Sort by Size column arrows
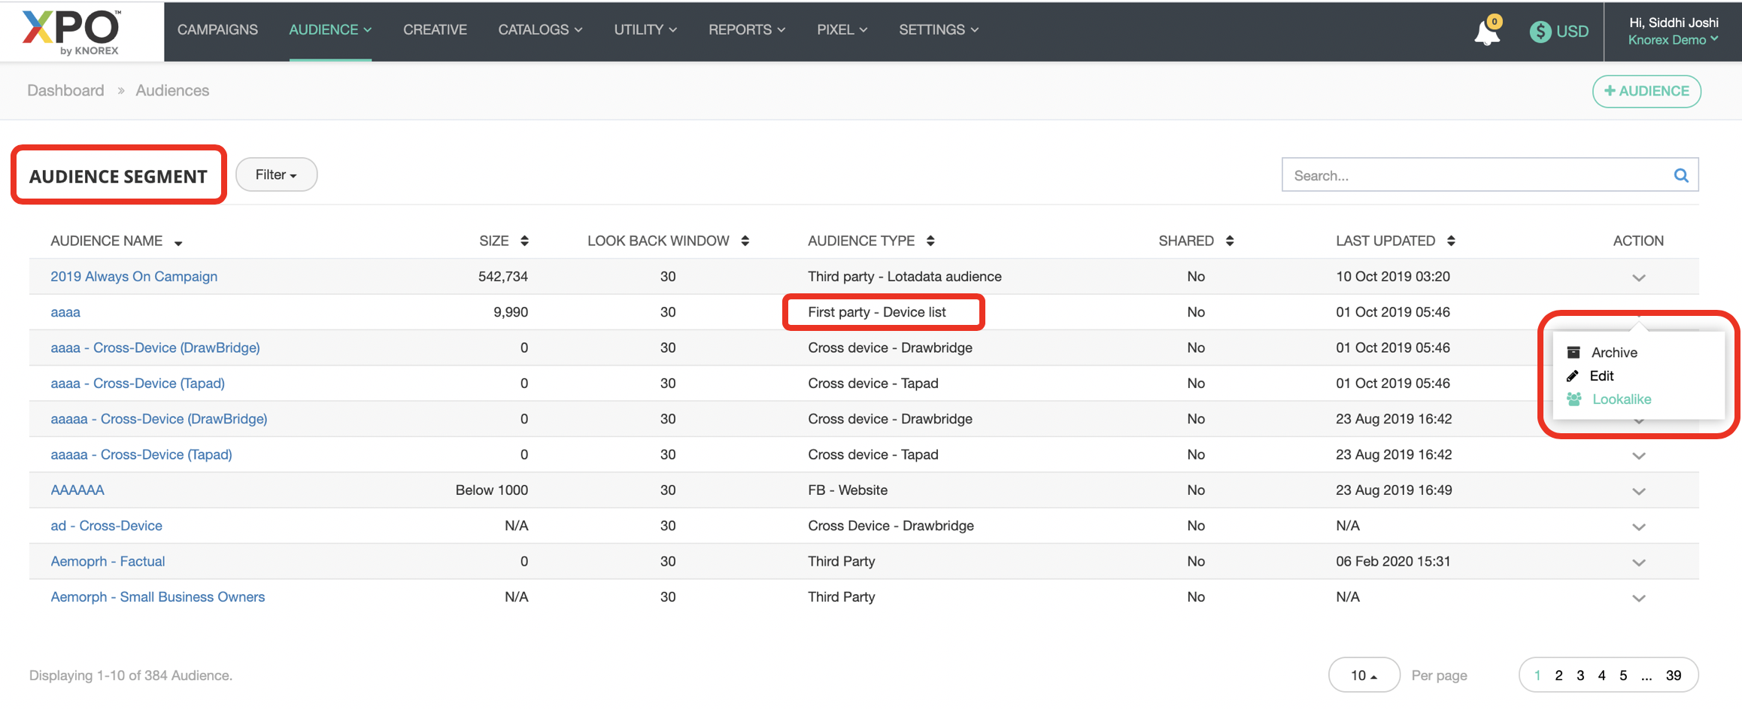This screenshot has width=1742, height=710. coord(524,241)
